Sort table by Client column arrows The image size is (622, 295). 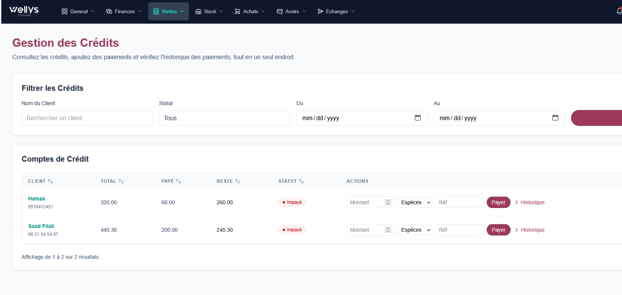pyautogui.click(x=50, y=181)
